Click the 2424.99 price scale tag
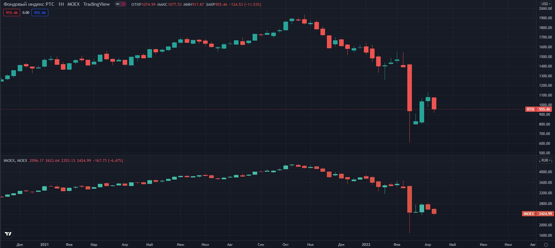This screenshot has width=555, height=248. coord(545,213)
